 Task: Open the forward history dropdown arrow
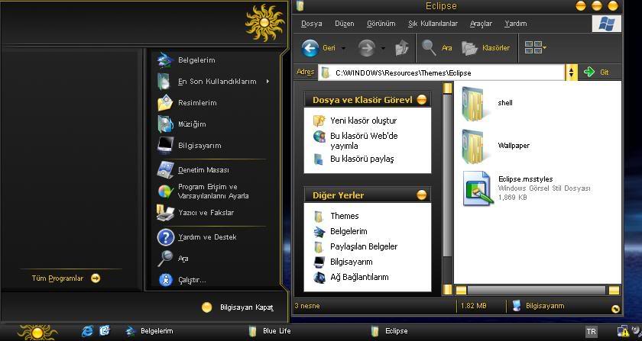pyautogui.click(x=383, y=48)
